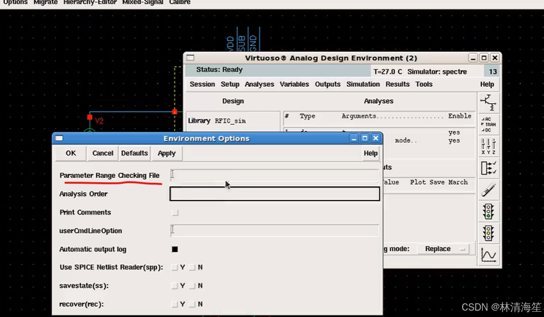Click the GND pin label in schematic

coord(253,43)
